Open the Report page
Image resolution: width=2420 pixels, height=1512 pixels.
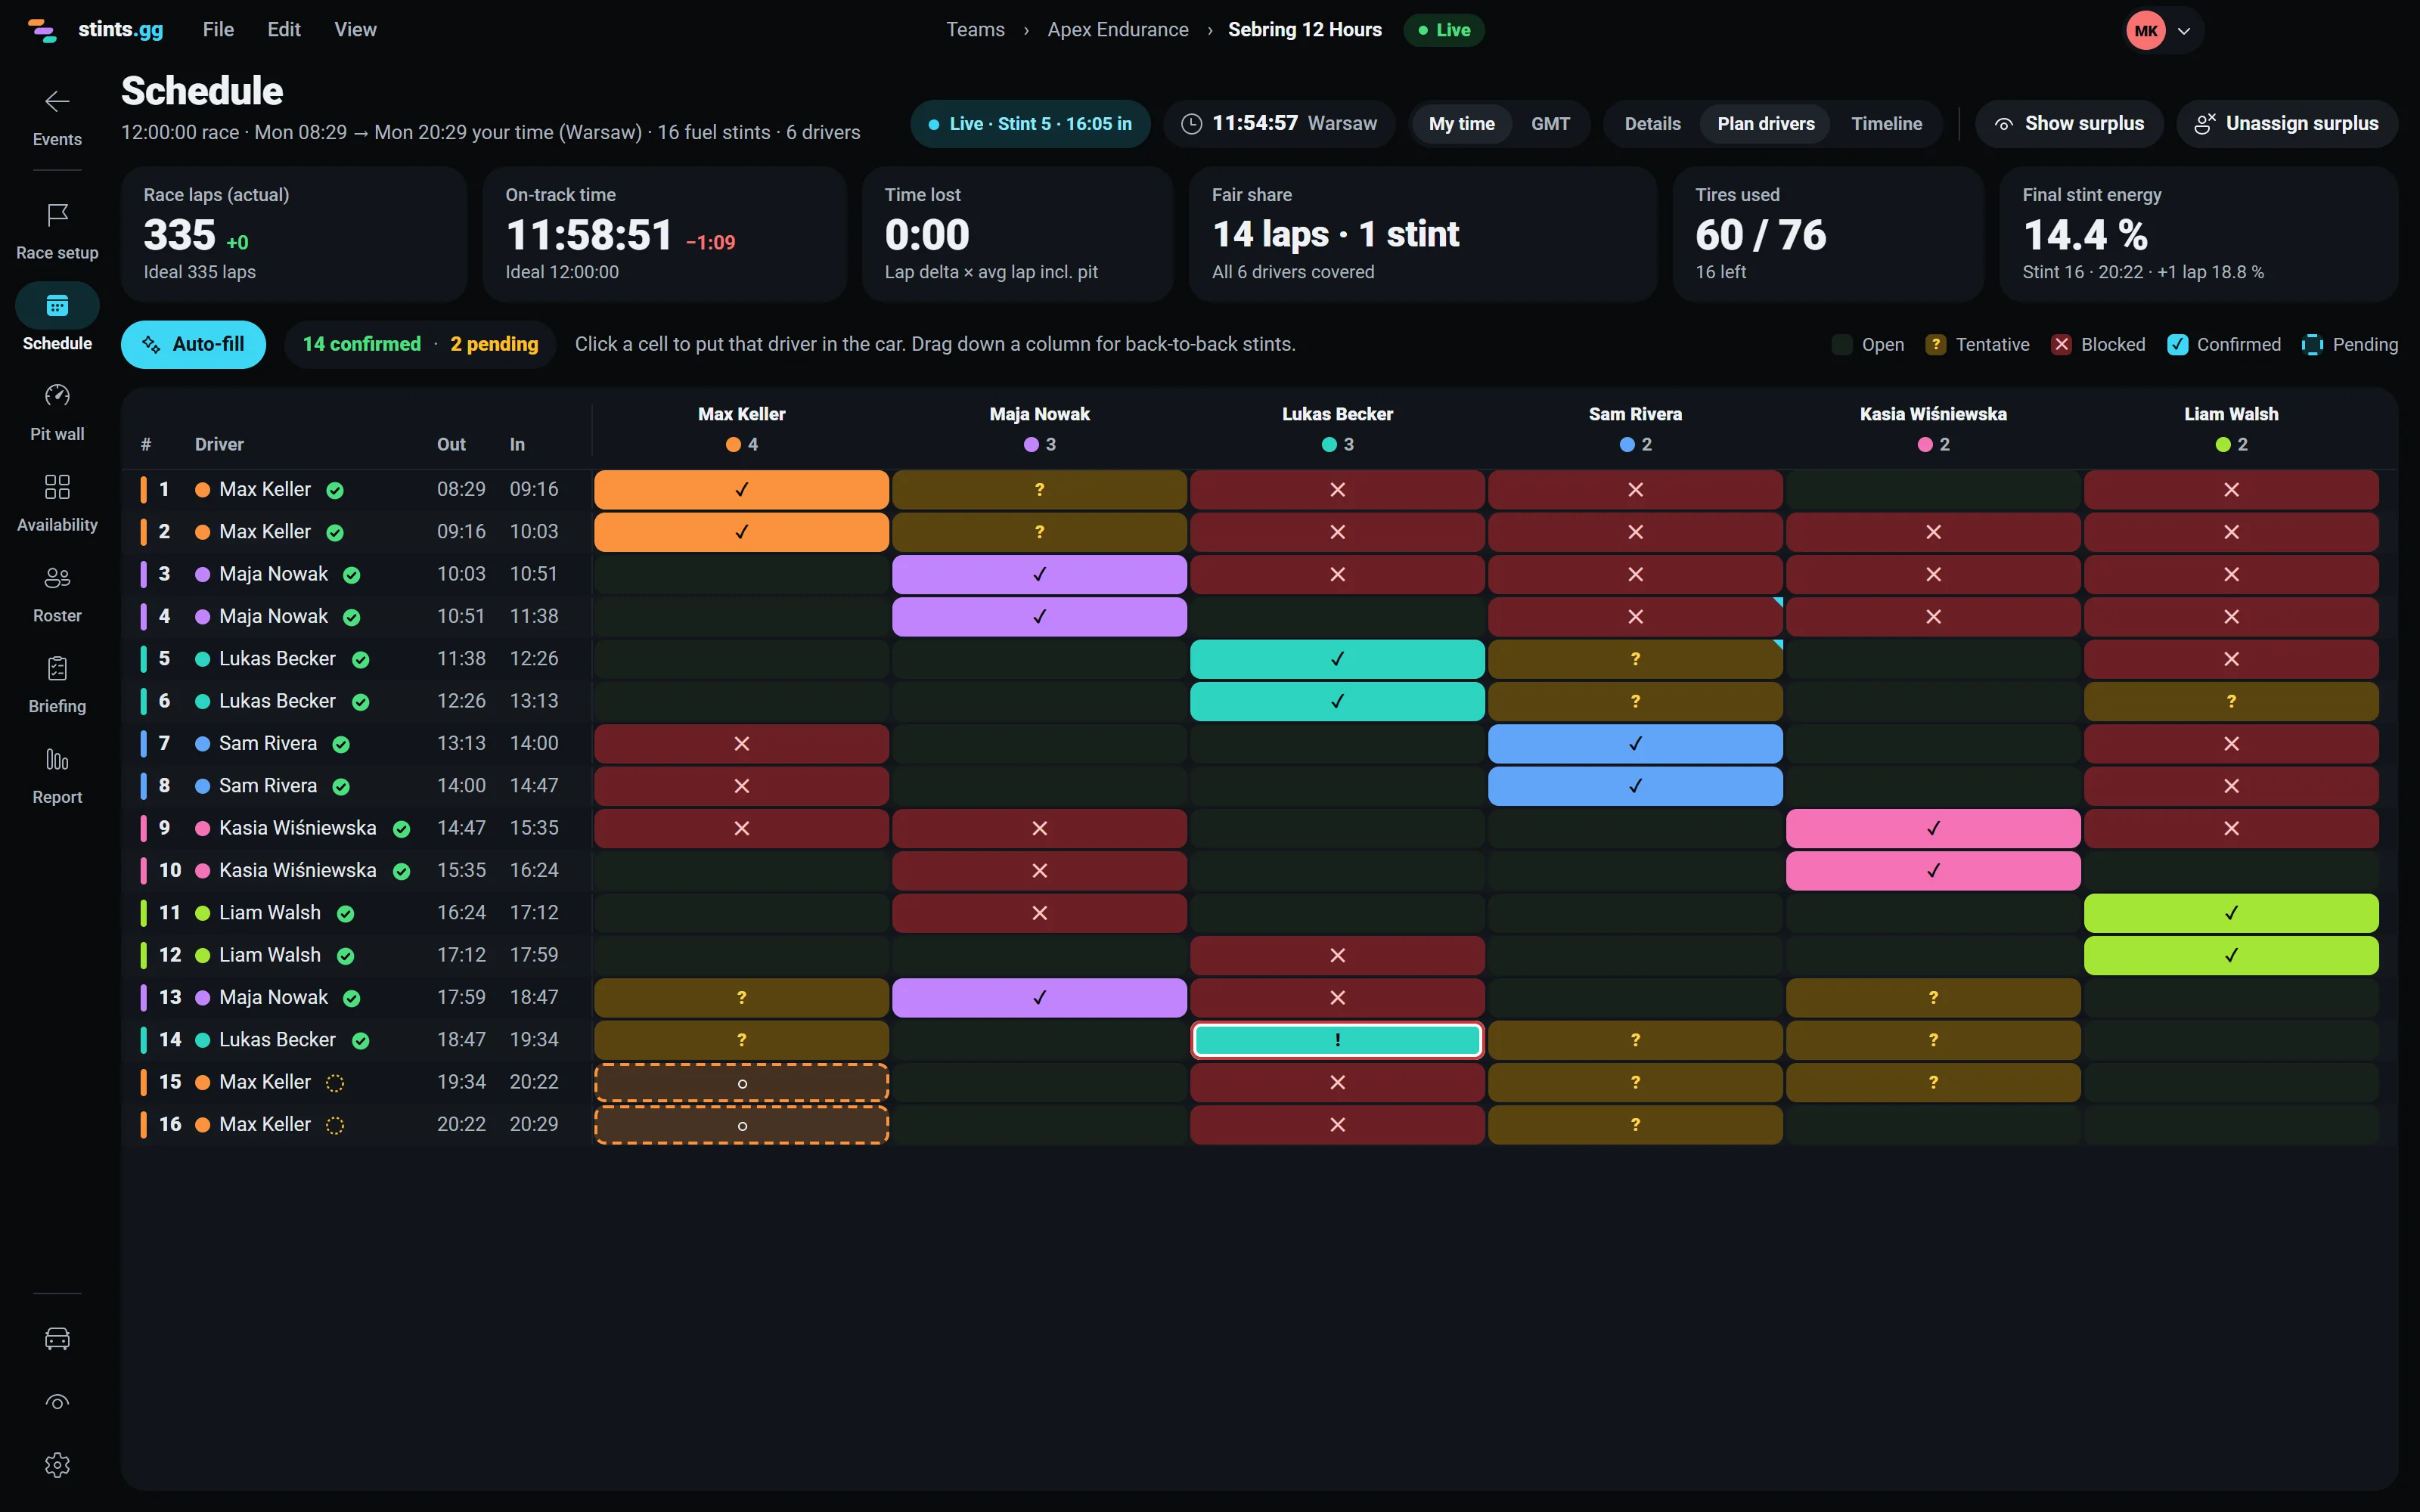[57, 776]
